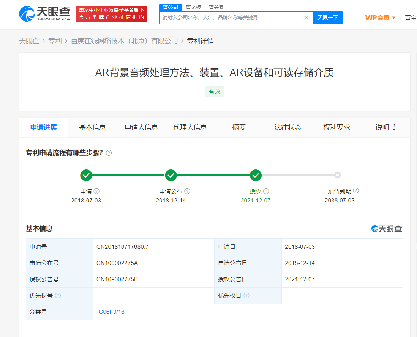Open help icon next to 申请公布 step
This screenshot has width=417, height=337.
(x=187, y=191)
